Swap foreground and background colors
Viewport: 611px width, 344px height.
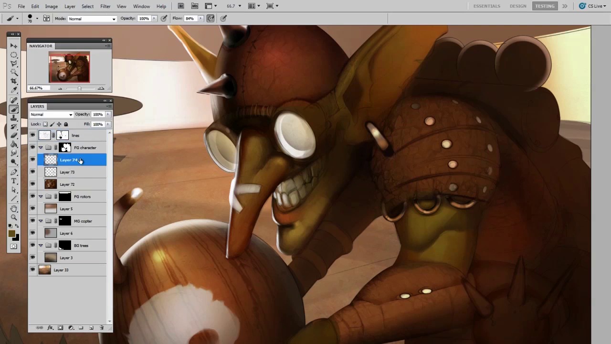pyautogui.click(x=17, y=226)
